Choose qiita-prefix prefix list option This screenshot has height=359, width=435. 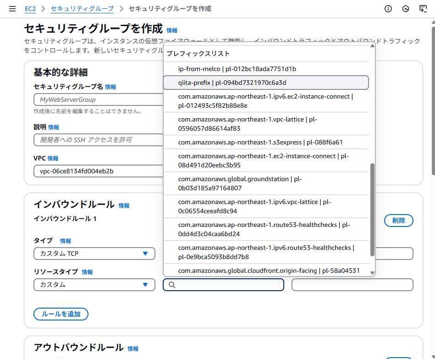[266, 83]
